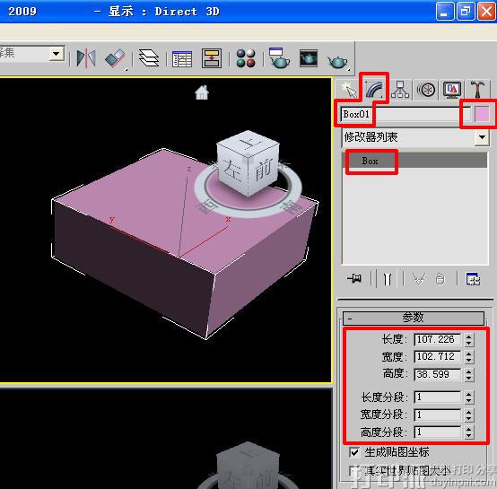497x489 pixels.
Task: Click Make Unique icon
Action: [419, 279]
